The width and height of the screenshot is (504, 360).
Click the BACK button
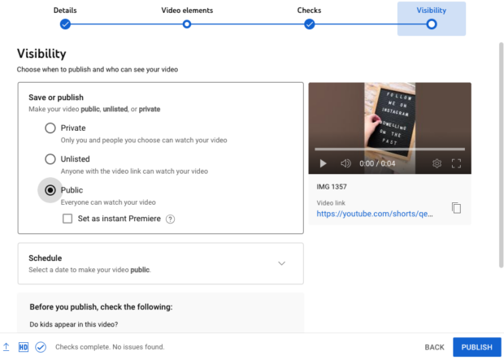434,347
